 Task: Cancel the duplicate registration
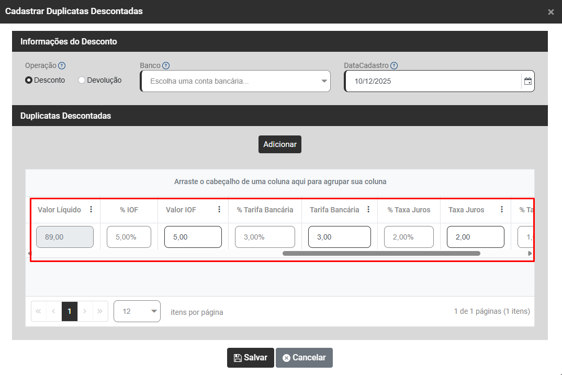coord(304,358)
